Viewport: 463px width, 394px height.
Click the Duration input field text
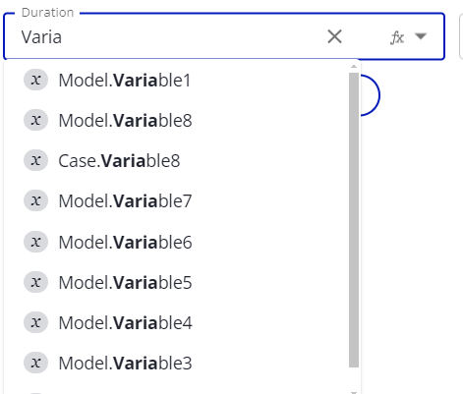[x=164, y=36]
